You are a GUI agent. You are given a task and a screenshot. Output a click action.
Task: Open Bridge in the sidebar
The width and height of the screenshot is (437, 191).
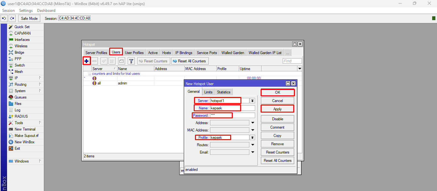click(x=19, y=52)
